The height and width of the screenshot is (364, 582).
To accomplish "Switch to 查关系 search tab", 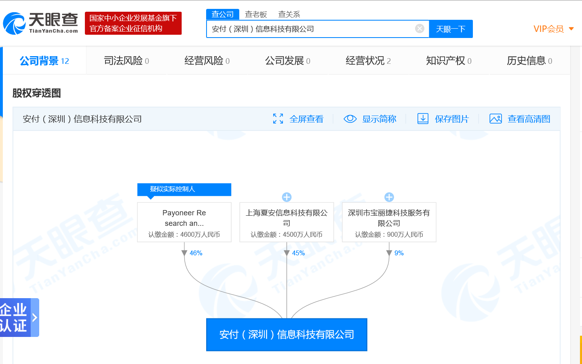I will tap(289, 14).
